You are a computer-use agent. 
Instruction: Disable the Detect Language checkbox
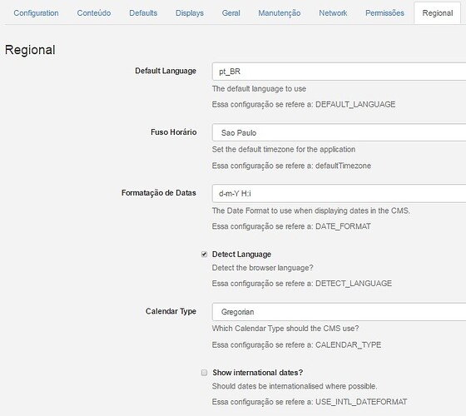tap(204, 255)
